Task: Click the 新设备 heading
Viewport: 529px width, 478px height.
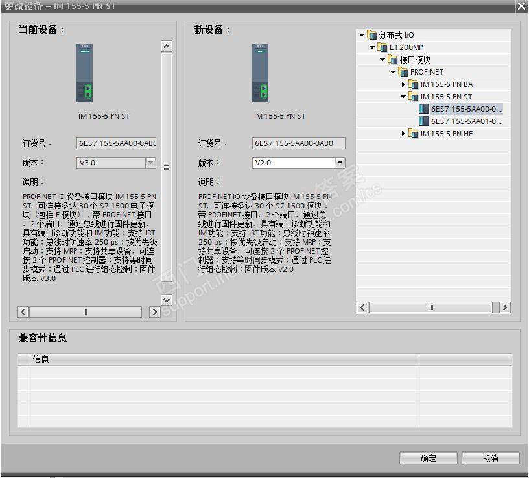Action: [x=212, y=29]
